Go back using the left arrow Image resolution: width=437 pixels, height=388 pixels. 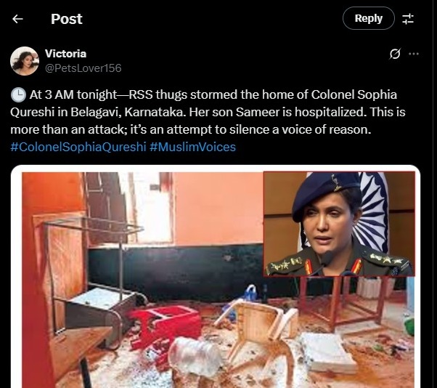pos(17,19)
